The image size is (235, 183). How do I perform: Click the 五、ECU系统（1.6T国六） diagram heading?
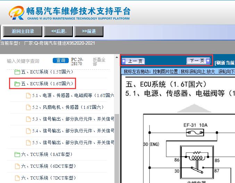click(166, 84)
